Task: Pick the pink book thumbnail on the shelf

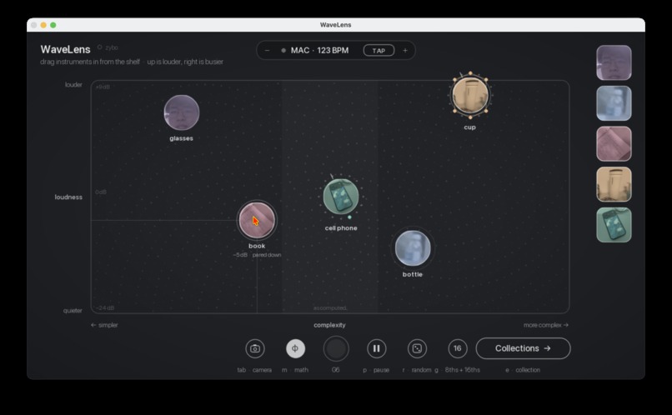Action: point(614,143)
